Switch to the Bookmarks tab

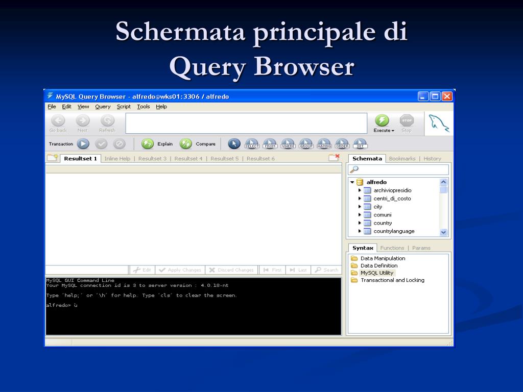402,159
